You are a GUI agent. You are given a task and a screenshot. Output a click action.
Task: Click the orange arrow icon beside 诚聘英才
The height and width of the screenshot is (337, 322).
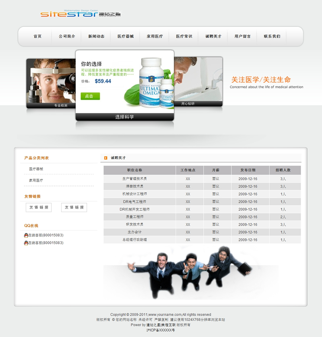tap(105, 158)
